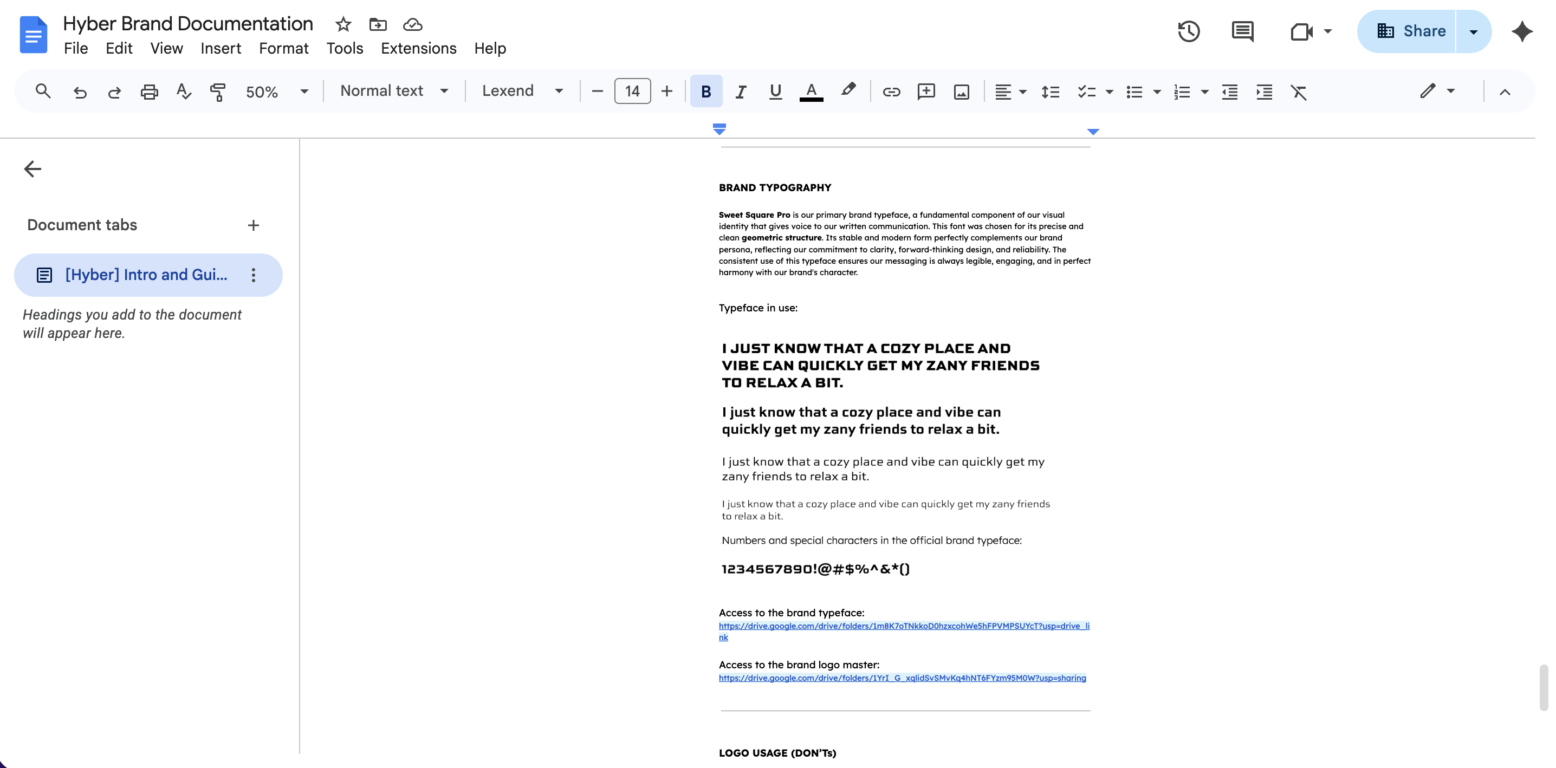The width and height of the screenshot is (1556, 768).
Task: Open line and paragraph spacing
Action: pos(1051,92)
